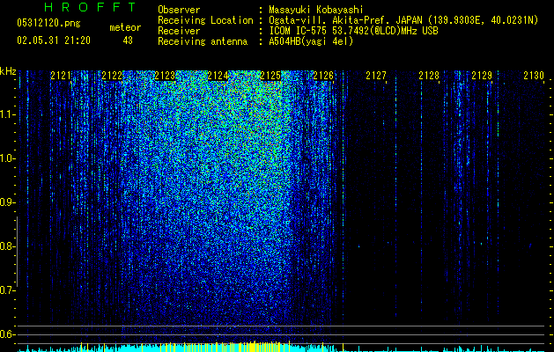
Task: Click time marker 2128
Action: click(x=429, y=76)
